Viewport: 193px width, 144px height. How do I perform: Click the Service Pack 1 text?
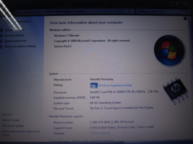pos(63,46)
